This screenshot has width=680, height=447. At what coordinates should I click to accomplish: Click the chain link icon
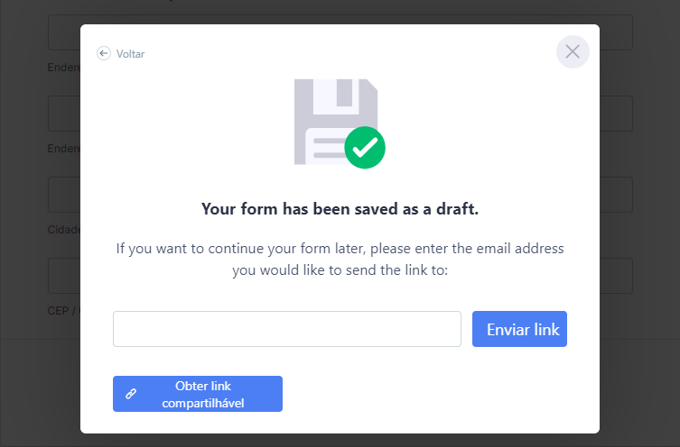click(x=131, y=394)
